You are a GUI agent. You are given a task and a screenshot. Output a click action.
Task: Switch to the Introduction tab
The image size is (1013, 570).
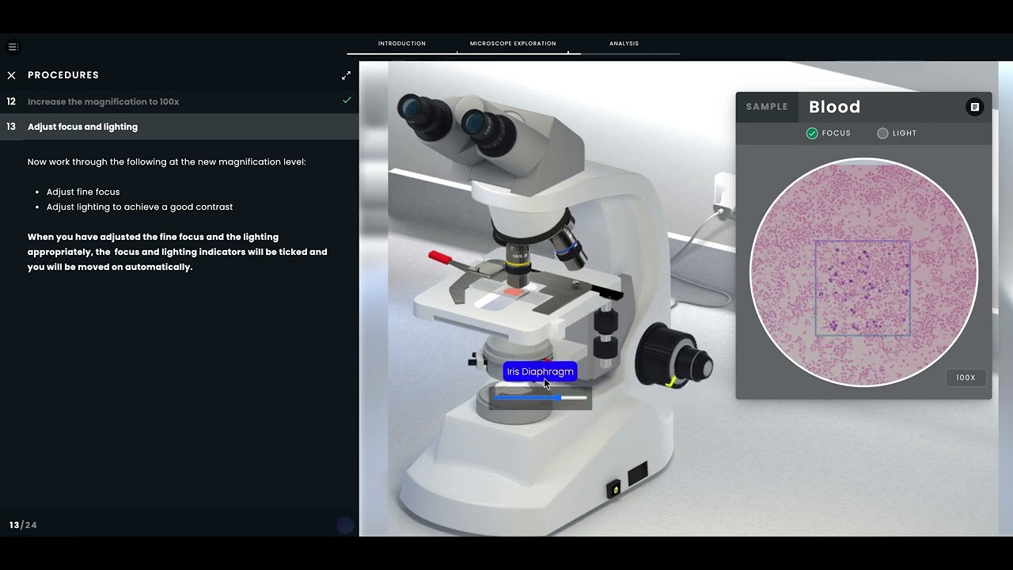click(x=402, y=44)
